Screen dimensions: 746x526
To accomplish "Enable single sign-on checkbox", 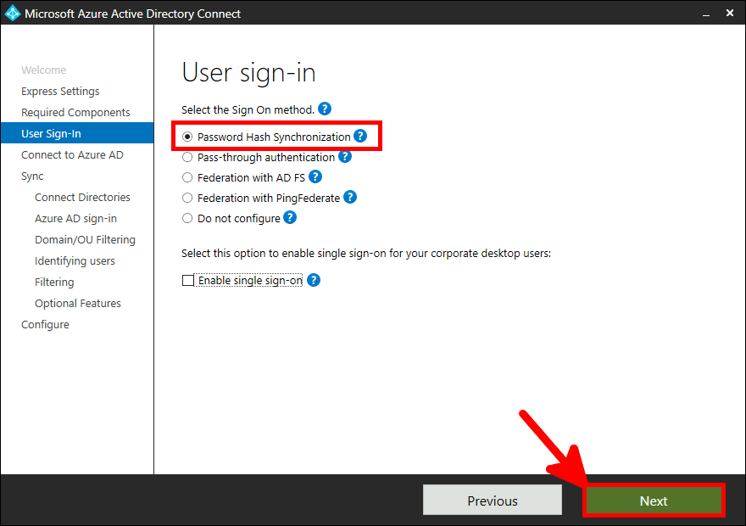I will (188, 280).
